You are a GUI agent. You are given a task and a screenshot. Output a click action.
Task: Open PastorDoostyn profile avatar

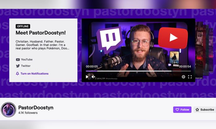(x=9, y=110)
